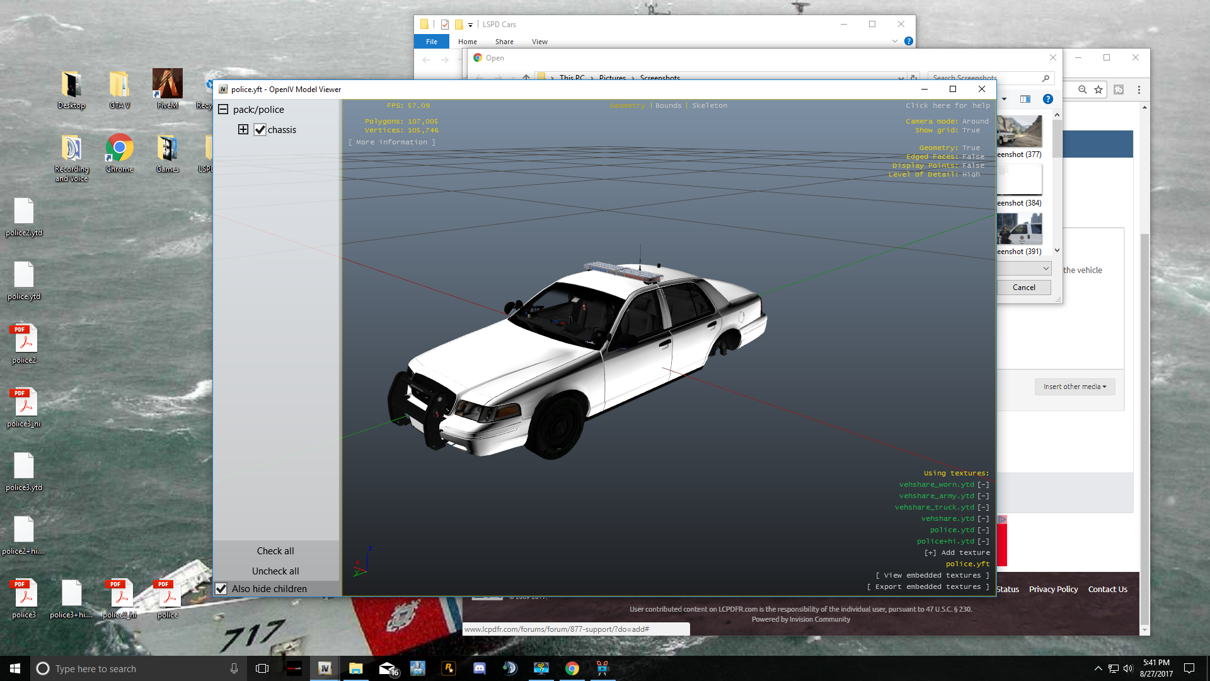
Task: Open the File menu in LSPD Cars window
Action: tap(431, 42)
